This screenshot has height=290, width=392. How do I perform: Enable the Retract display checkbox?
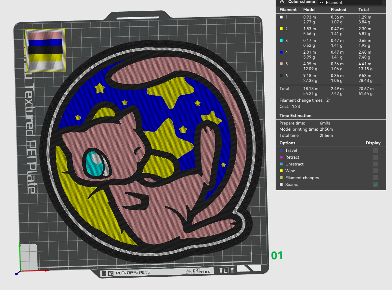(375, 157)
